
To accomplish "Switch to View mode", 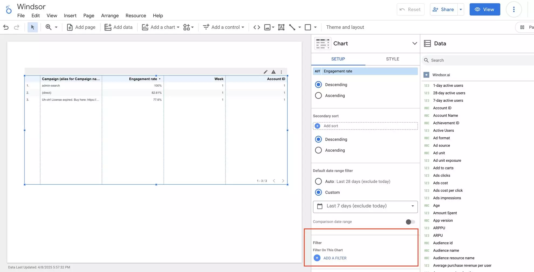I will click(x=485, y=9).
